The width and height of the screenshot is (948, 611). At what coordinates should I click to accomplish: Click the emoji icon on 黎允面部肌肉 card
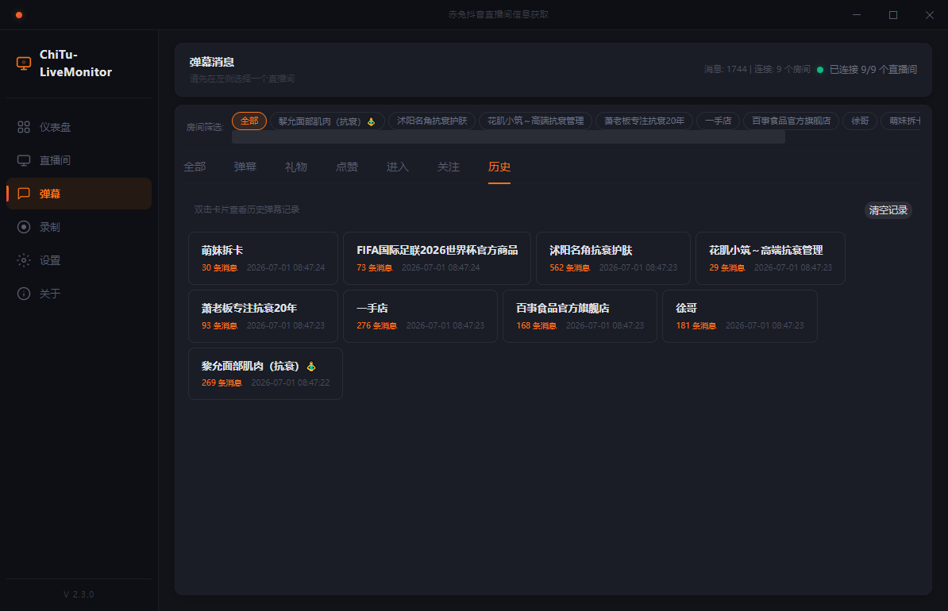coord(311,367)
